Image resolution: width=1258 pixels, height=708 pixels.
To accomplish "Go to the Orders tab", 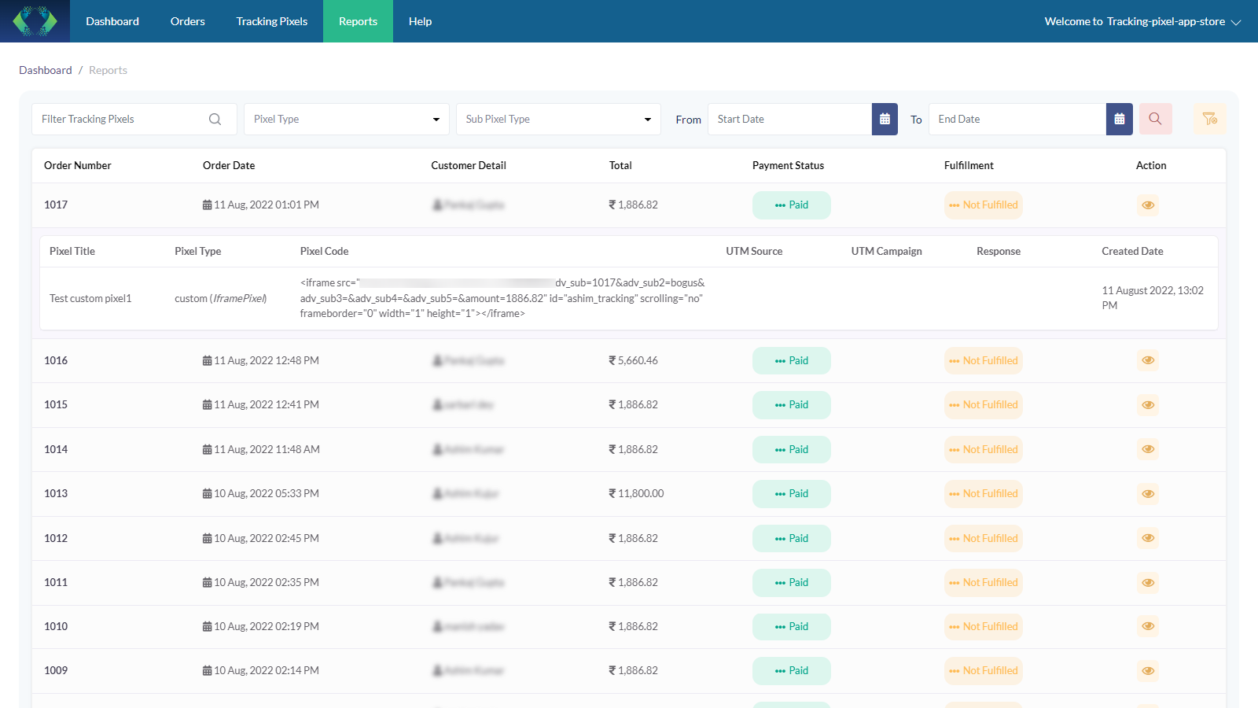I will tap(187, 21).
